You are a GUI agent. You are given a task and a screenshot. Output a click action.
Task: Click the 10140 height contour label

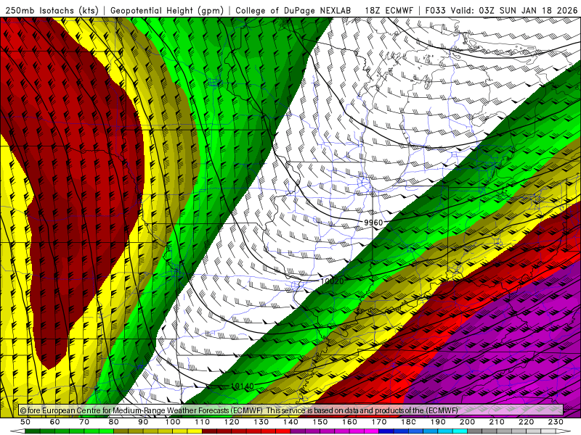pyautogui.click(x=243, y=386)
